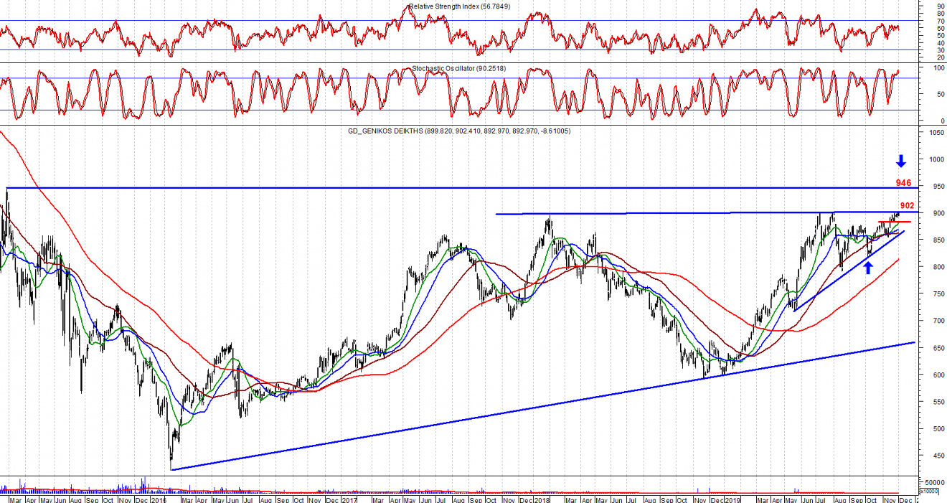Select the 2017 year marker on the time axis
Viewport: 947px width, 503px height.
pyautogui.click(x=349, y=499)
